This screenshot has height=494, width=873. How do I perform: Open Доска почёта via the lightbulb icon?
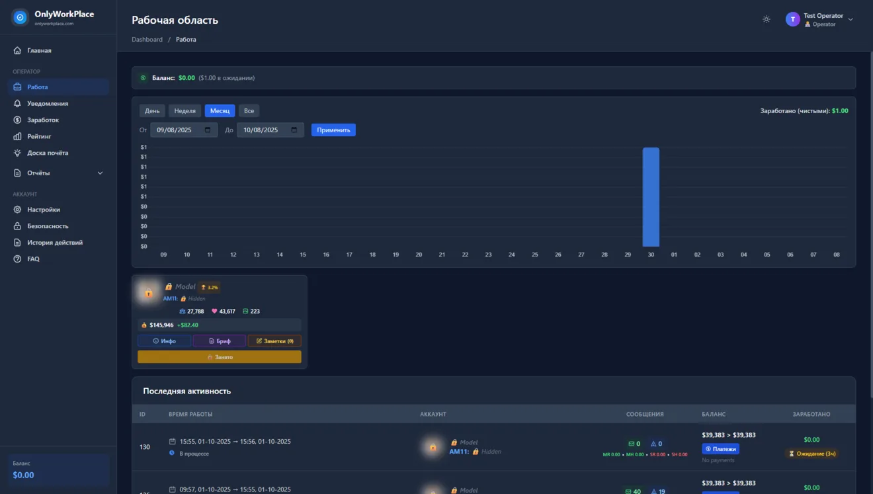[x=17, y=153]
